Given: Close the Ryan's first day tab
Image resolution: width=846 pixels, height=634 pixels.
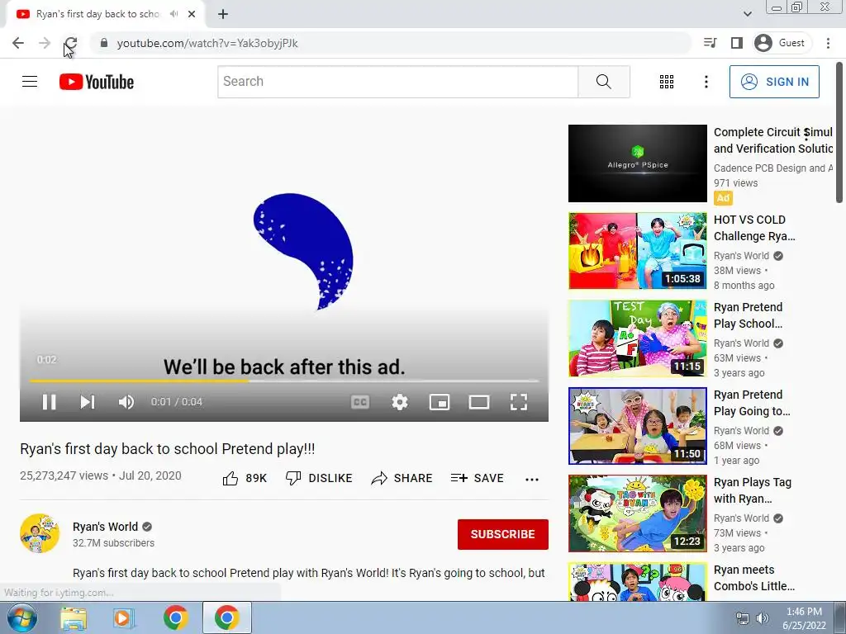Looking at the screenshot, I should [192, 14].
